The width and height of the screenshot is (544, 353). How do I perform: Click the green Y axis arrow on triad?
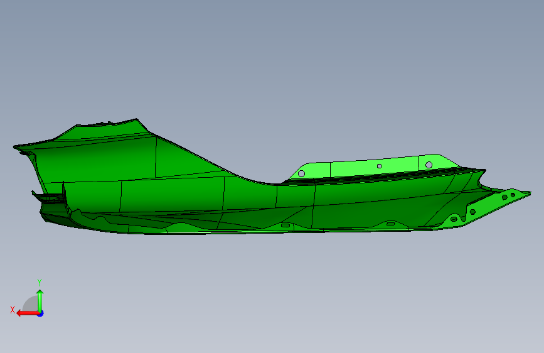40,300
